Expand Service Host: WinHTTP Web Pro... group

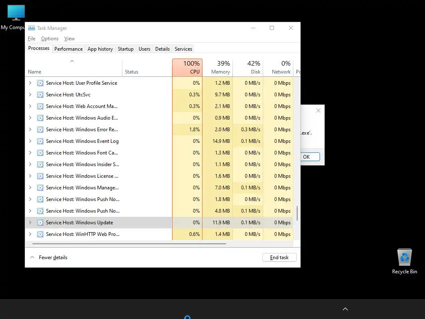(x=30, y=234)
